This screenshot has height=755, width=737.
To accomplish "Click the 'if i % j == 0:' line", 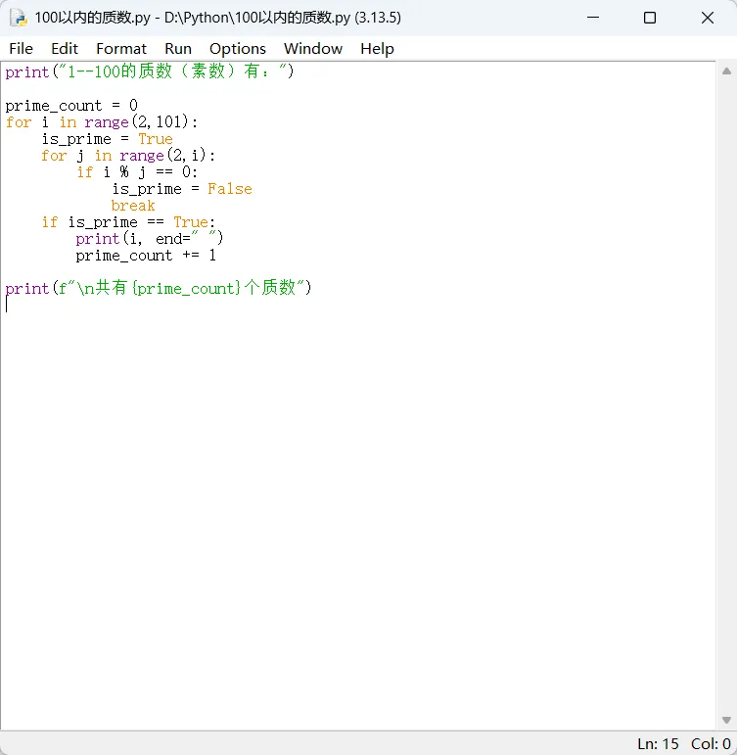I will tap(137, 172).
